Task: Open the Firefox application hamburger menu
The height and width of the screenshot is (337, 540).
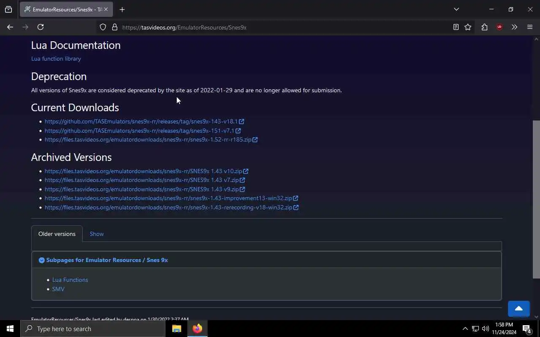Action: point(530,27)
